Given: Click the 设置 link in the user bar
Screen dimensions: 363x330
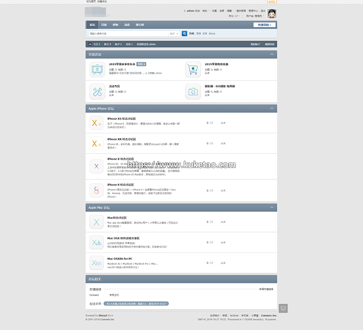Looking at the screenshot, I should point(214,11).
